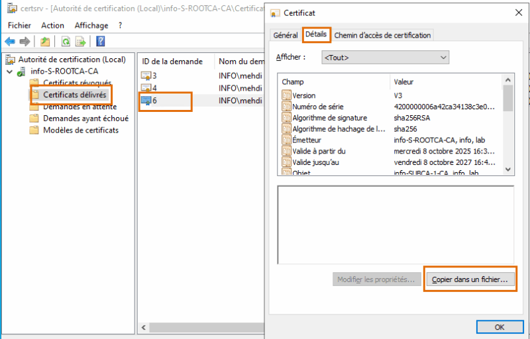
Task: Switch to the Général tab
Action: click(x=286, y=35)
